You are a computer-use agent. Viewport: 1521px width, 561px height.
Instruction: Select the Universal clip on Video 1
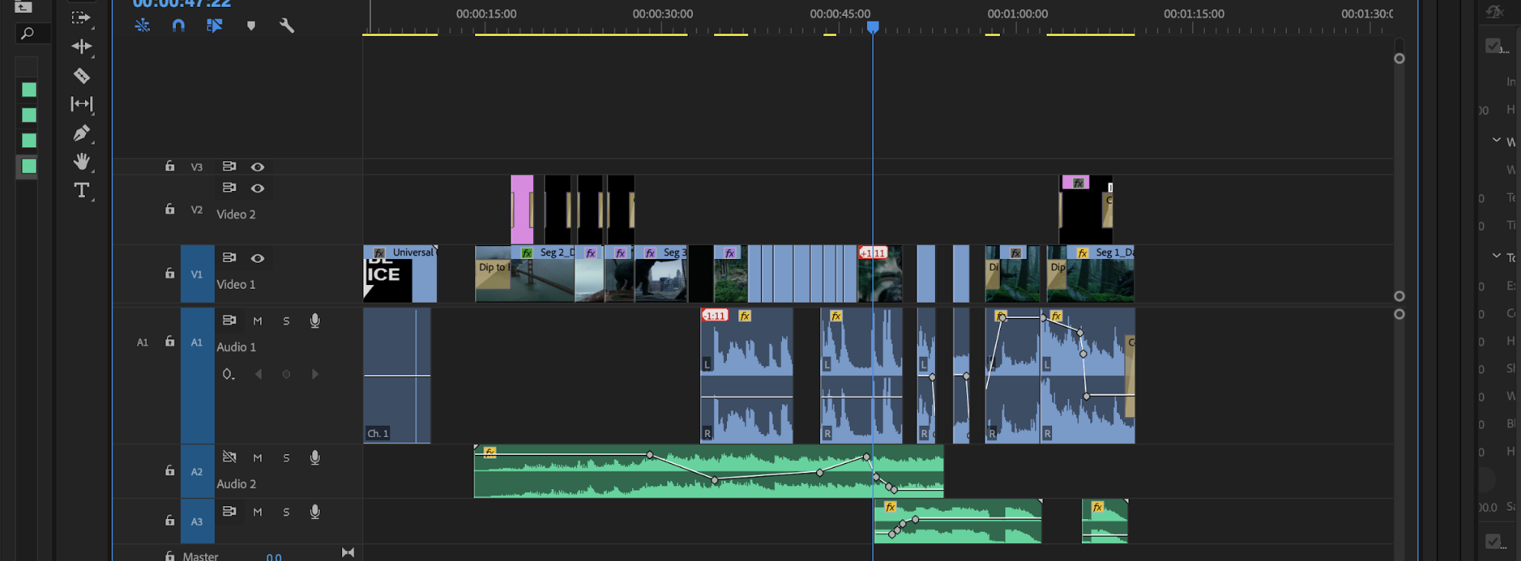400,274
